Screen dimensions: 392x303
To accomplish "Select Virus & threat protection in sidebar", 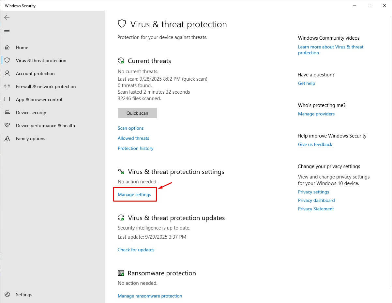I will [x=41, y=60].
